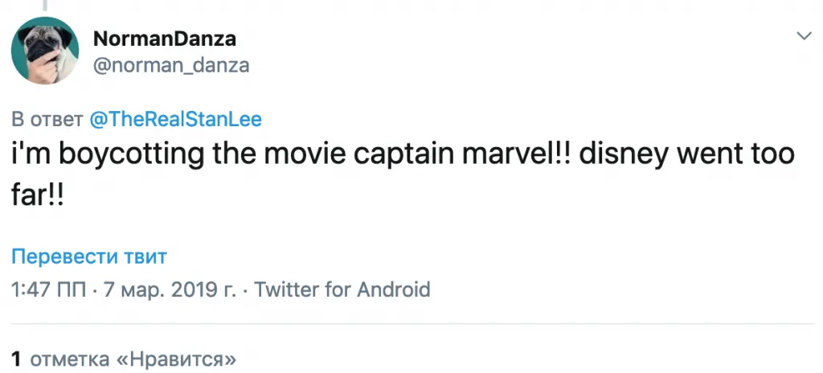View the "отметка «Нравится»" likes list

132,356
